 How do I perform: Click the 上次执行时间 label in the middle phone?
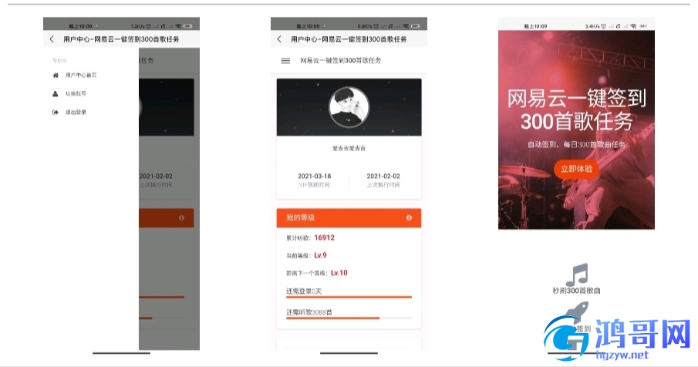tap(383, 185)
